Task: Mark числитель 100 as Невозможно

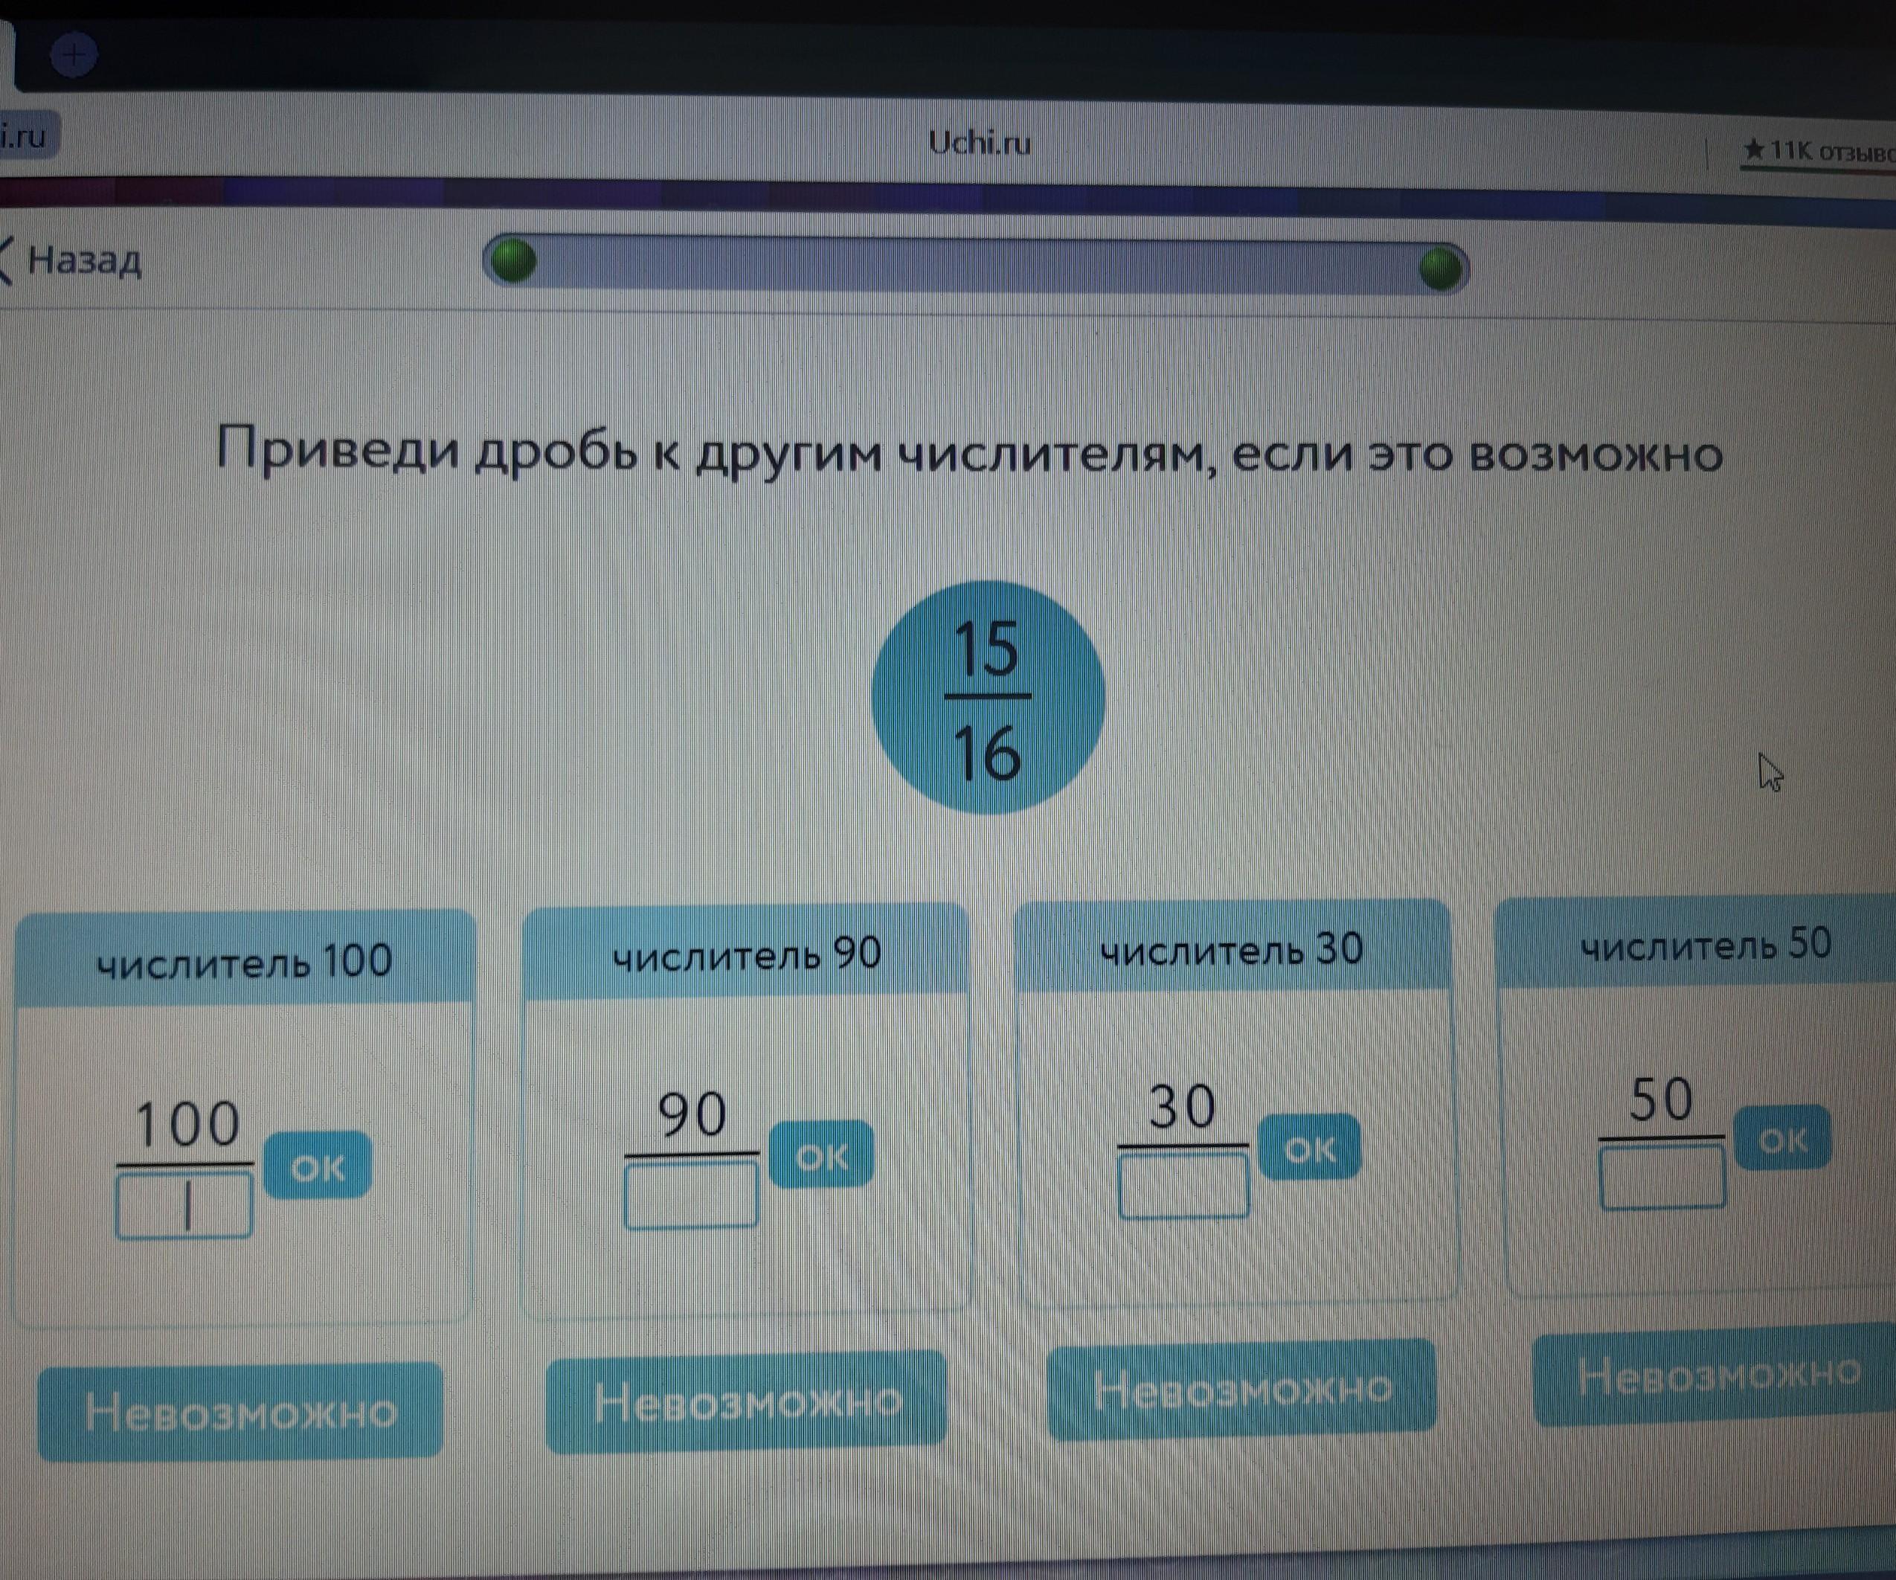Action: coord(240,1411)
